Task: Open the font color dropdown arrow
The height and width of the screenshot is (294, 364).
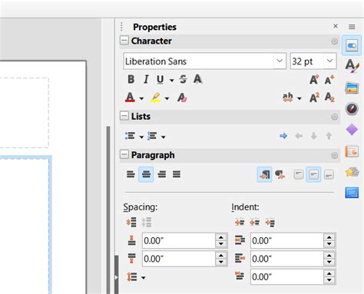Action: 141,98
